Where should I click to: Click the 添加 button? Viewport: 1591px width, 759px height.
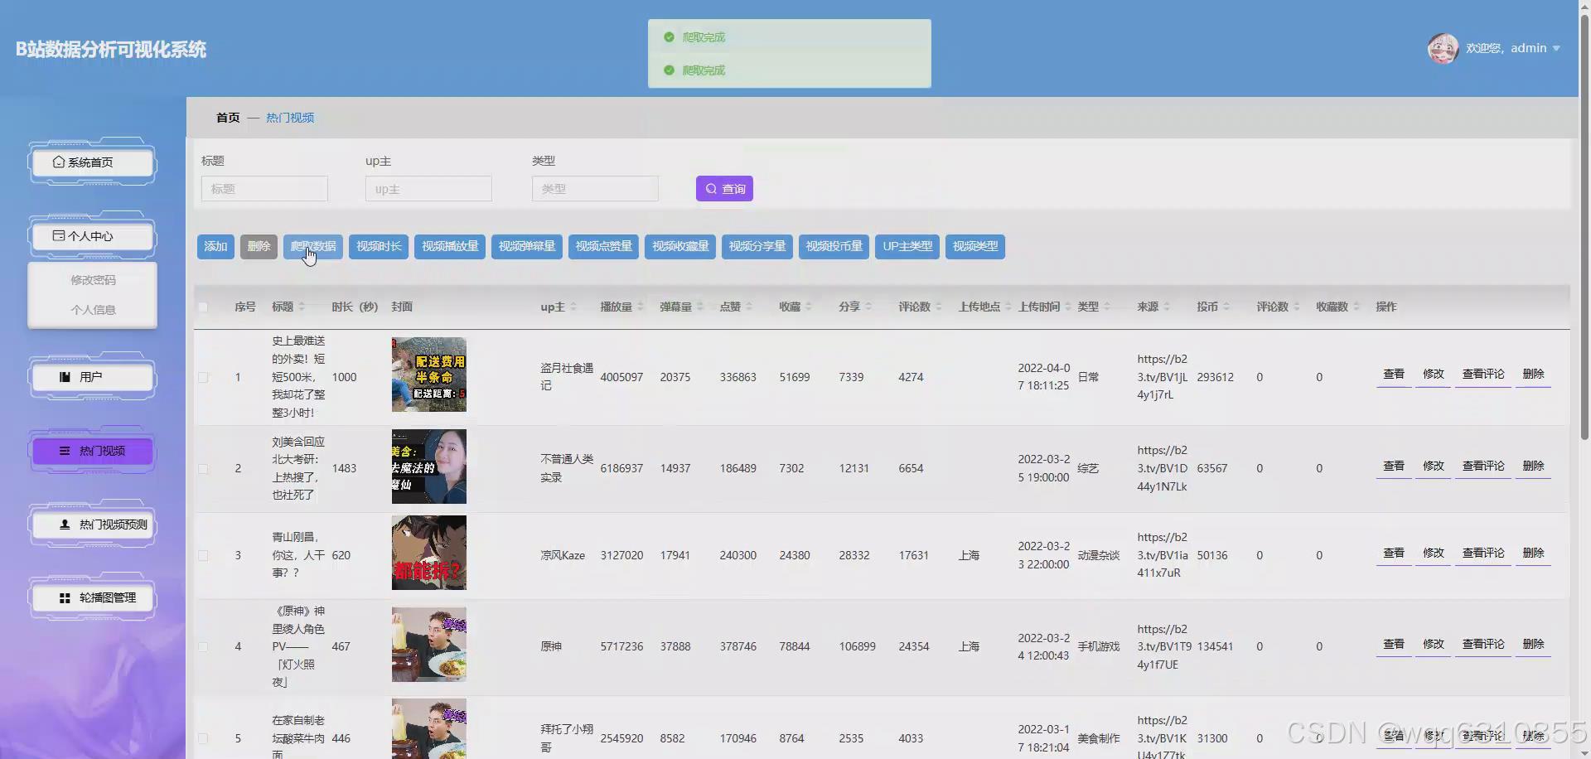pyautogui.click(x=215, y=246)
